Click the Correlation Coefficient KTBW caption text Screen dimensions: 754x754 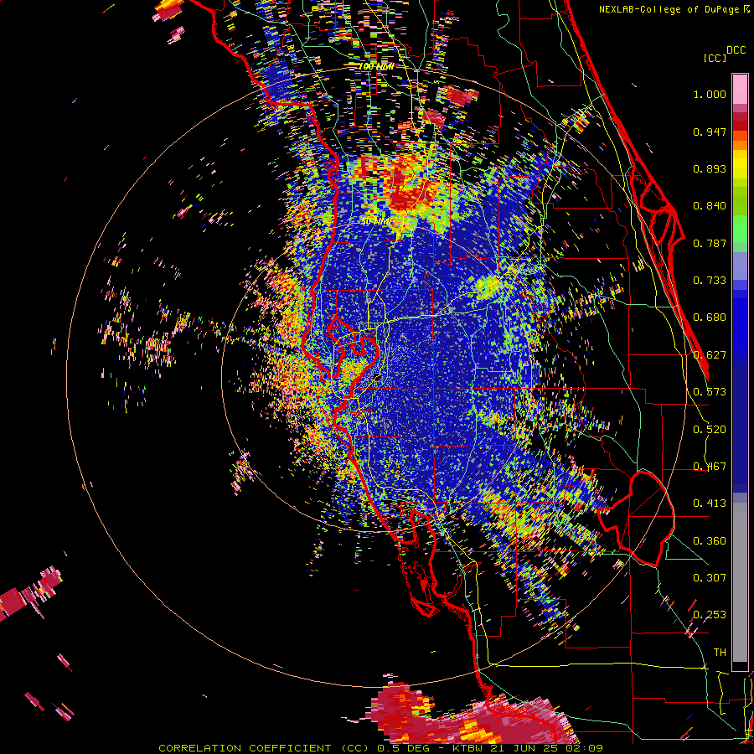pyautogui.click(x=380, y=748)
